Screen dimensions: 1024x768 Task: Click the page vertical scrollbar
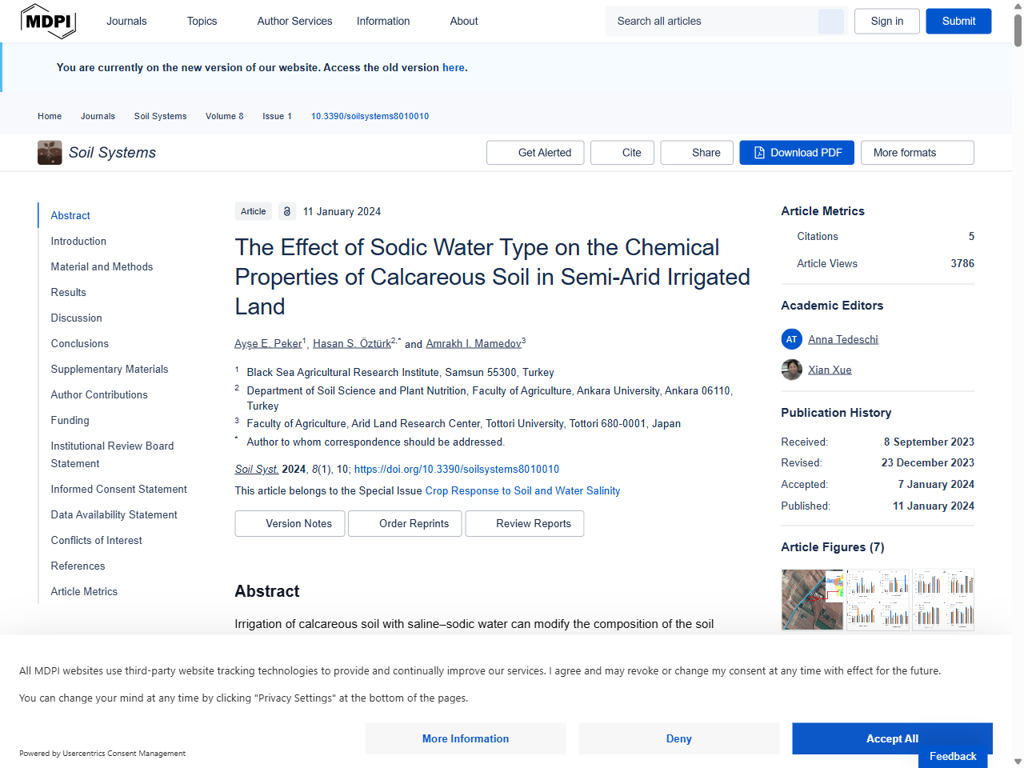(x=1018, y=320)
